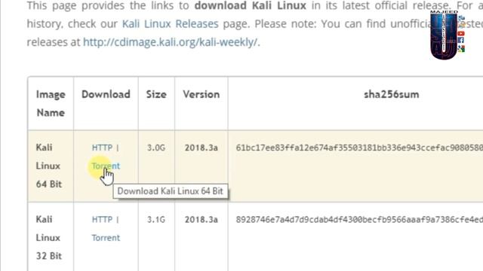This screenshot has height=271, width=483.
Task: Open the Kali Linux Releases page link
Action: pos(171,23)
